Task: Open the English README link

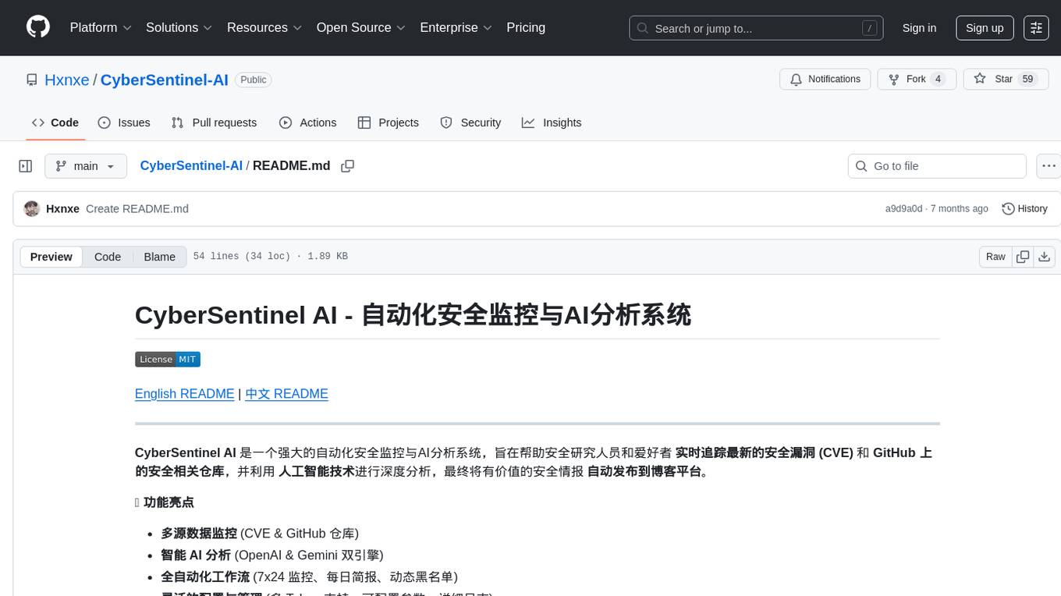Action: (184, 394)
